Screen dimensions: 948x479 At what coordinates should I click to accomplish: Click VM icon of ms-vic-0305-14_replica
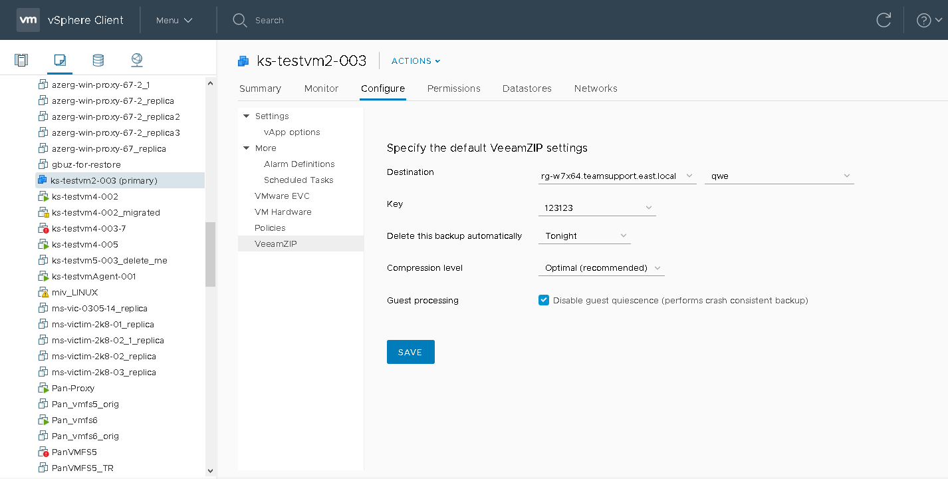[x=43, y=308]
